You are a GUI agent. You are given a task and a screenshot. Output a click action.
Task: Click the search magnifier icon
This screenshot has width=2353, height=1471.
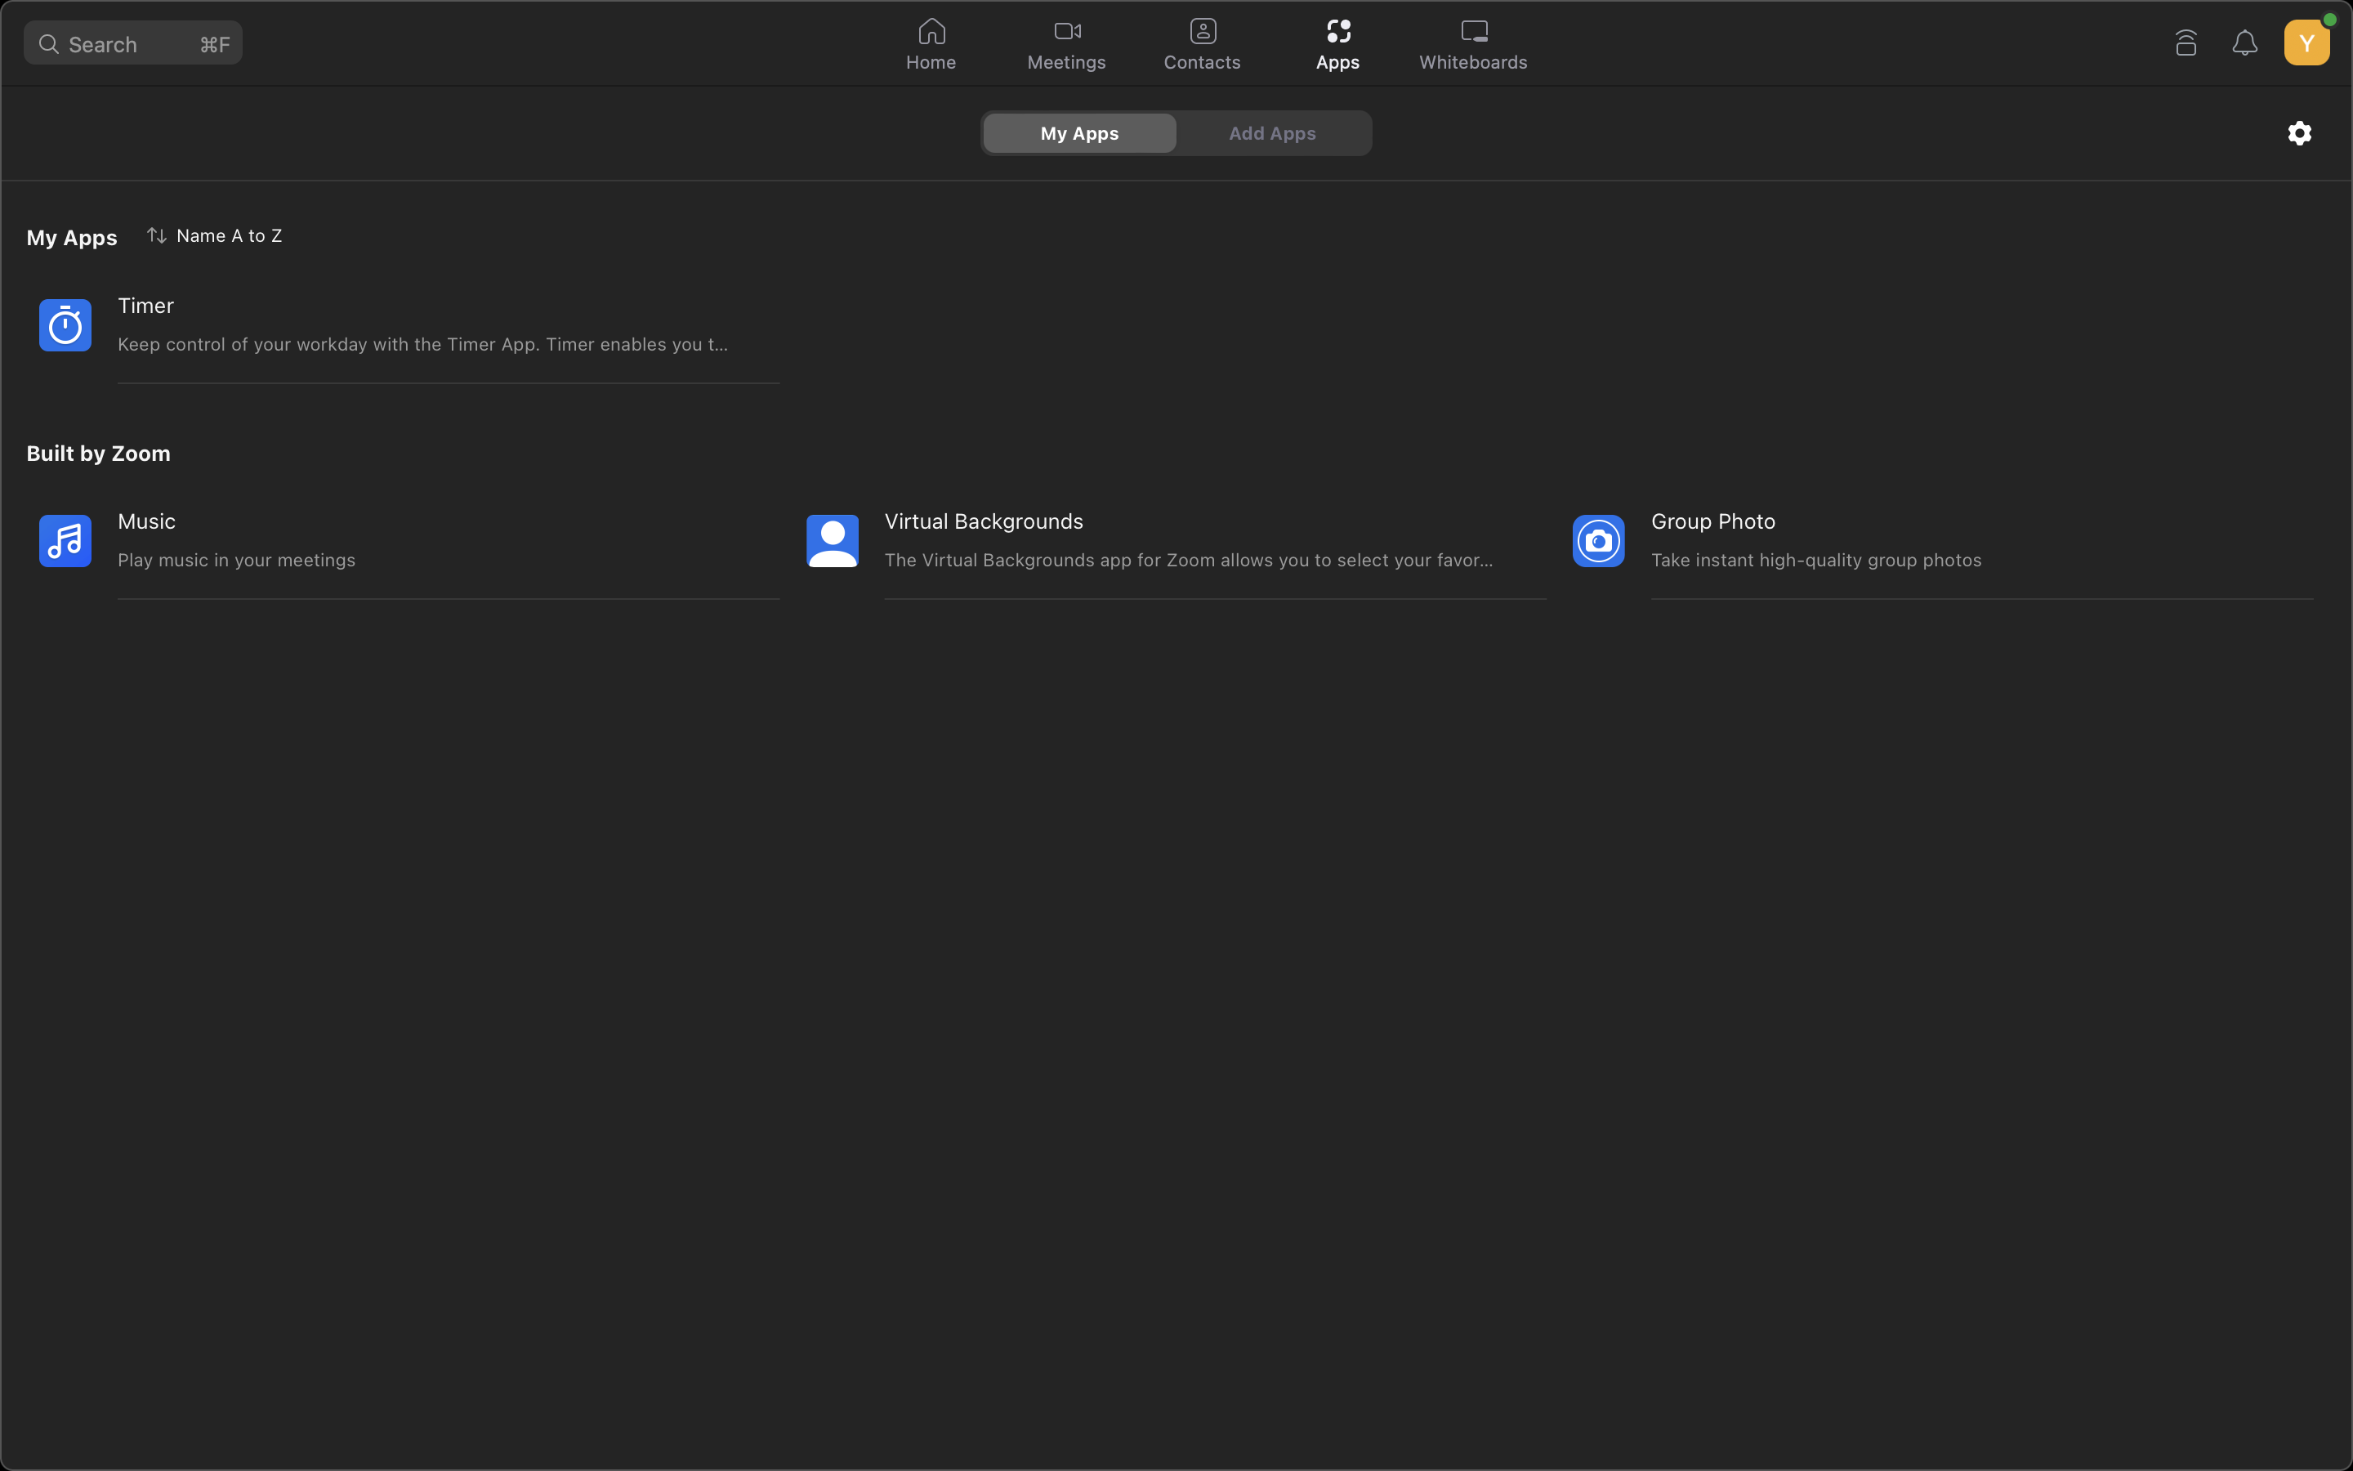coord(49,44)
